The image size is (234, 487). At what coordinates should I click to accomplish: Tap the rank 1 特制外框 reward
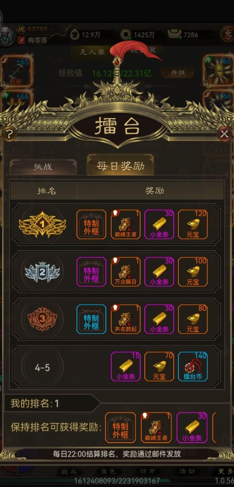(91, 224)
